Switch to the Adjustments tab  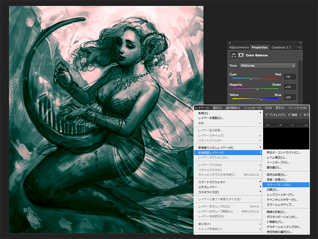239,47
